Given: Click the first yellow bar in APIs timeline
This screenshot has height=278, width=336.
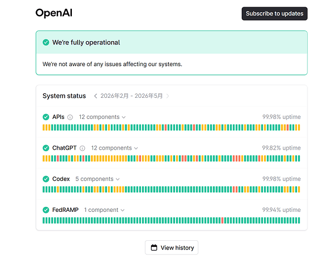Looking at the screenshot, I should pos(43,127).
